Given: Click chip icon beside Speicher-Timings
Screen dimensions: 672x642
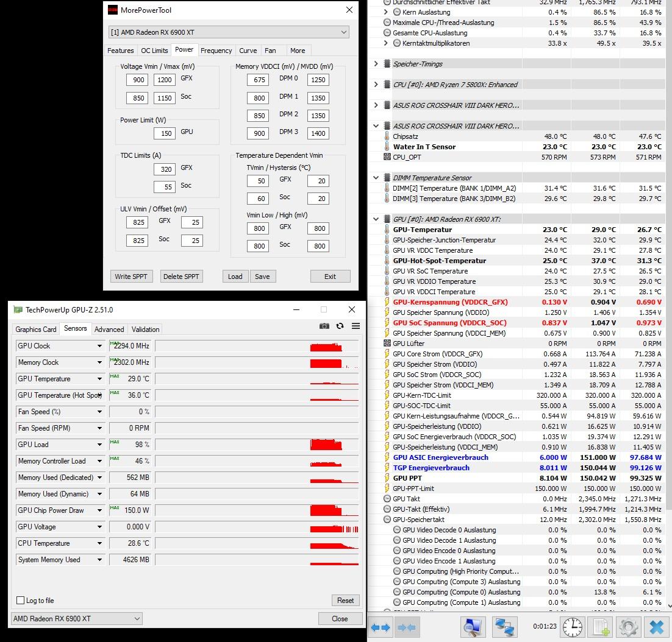Looking at the screenshot, I should click(387, 64).
